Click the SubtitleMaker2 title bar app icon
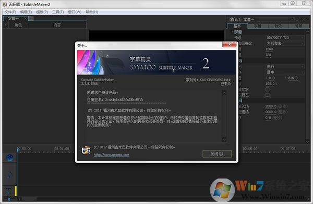 pyautogui.click(x=5, y=4)
